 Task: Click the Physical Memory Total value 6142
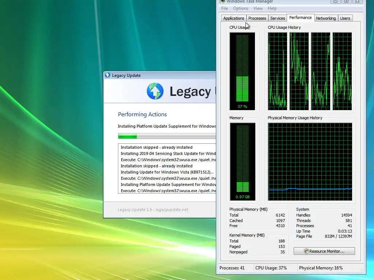tap(280, 215)
